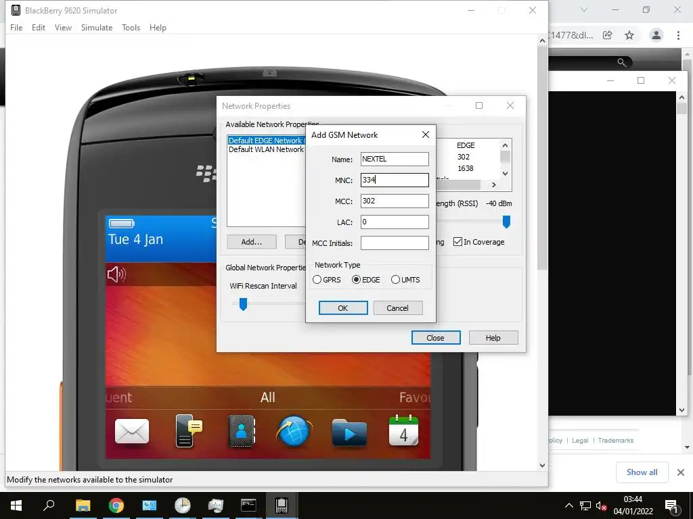Click network details list down arrow
Screen dimensions: 693x519
pos(505,174)
